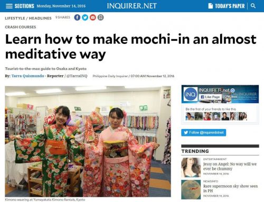
Task: Click the Facebook Like Page button
Action: [x=210, y=97]
